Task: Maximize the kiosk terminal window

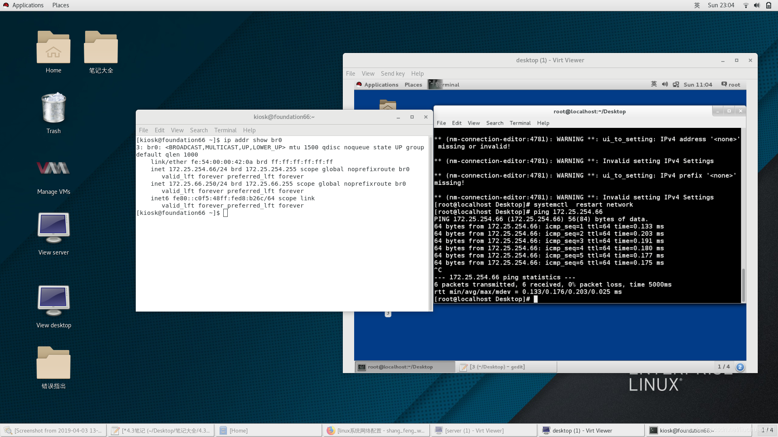Action: click(412, 117)
